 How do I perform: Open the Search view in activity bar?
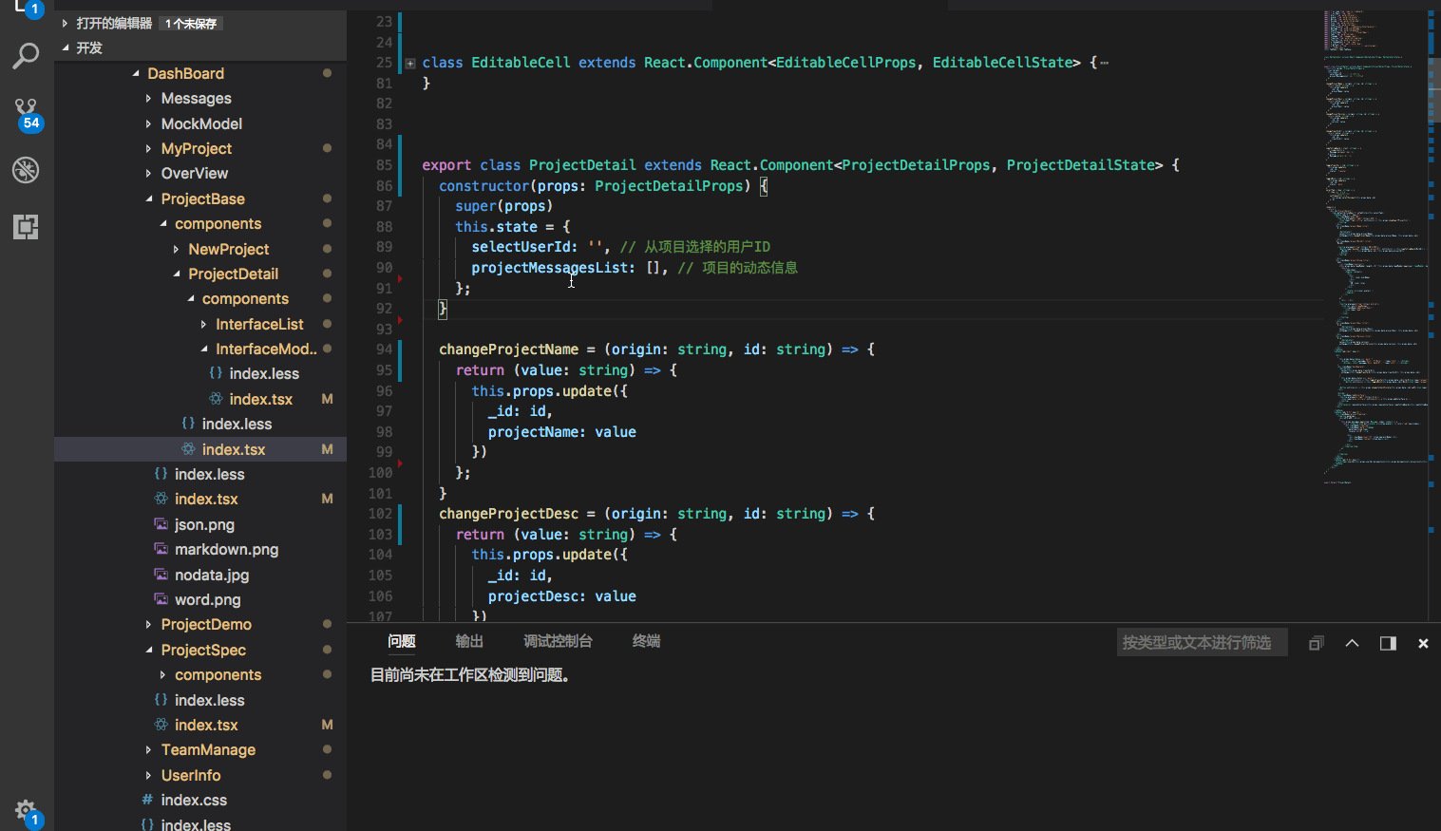26,56
